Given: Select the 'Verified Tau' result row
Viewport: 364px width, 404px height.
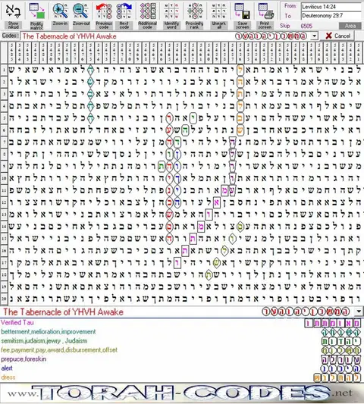Looking at the screenshot, I should point(181,323).
